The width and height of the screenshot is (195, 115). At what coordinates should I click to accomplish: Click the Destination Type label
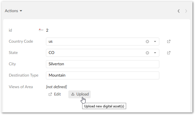23,75
